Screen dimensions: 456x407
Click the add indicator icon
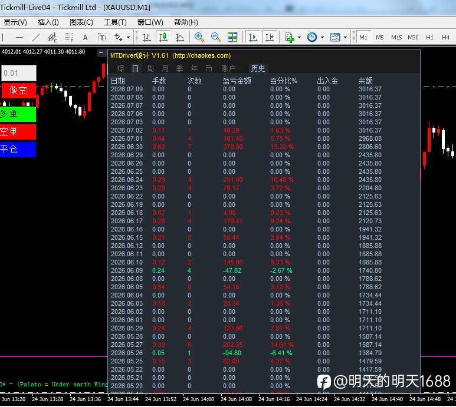[290, 38]
